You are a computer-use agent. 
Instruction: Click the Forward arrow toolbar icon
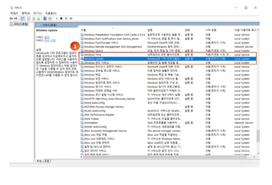(16, 18)
